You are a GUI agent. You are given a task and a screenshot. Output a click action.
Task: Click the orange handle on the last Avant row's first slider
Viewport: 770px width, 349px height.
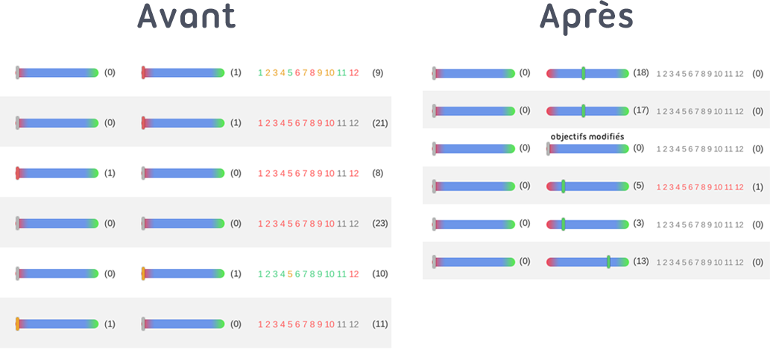pyautogui.click(x=17, y=324)
